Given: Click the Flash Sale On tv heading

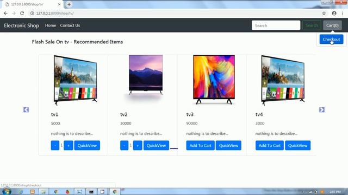Looking at the screenshot, I should 77,42.
